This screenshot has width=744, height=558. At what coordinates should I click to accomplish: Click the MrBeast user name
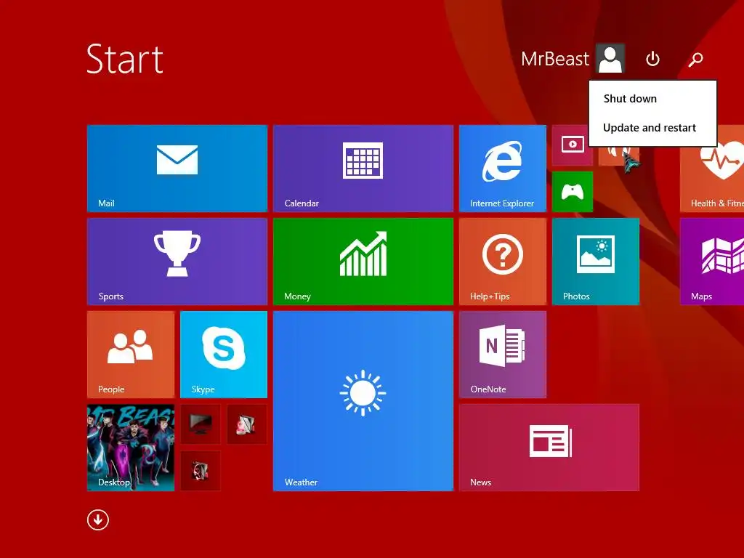554,59
